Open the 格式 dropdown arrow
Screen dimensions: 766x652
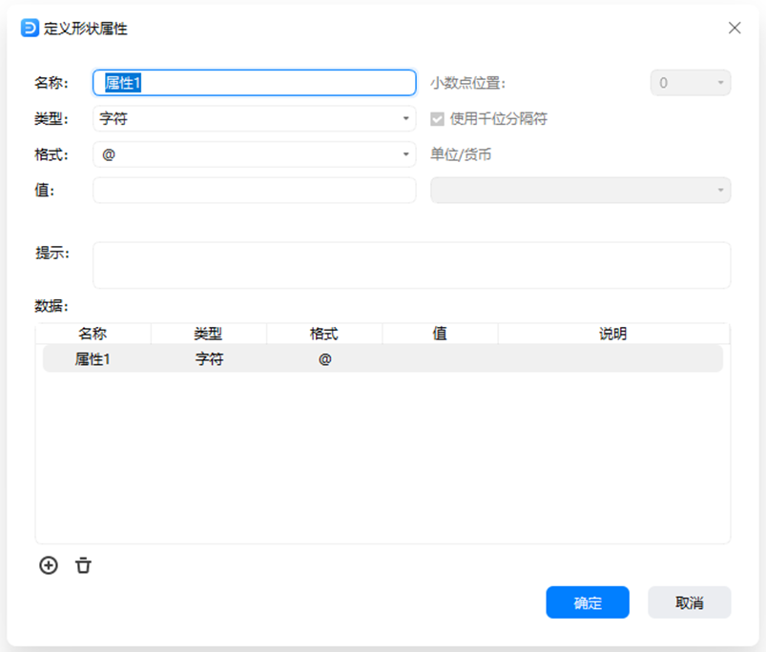[x=404, y=154]
